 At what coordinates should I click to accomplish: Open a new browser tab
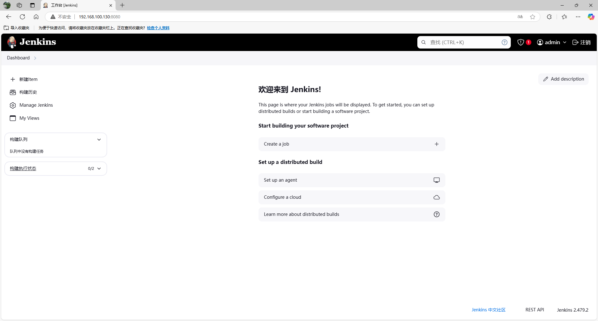click(122, 5)
